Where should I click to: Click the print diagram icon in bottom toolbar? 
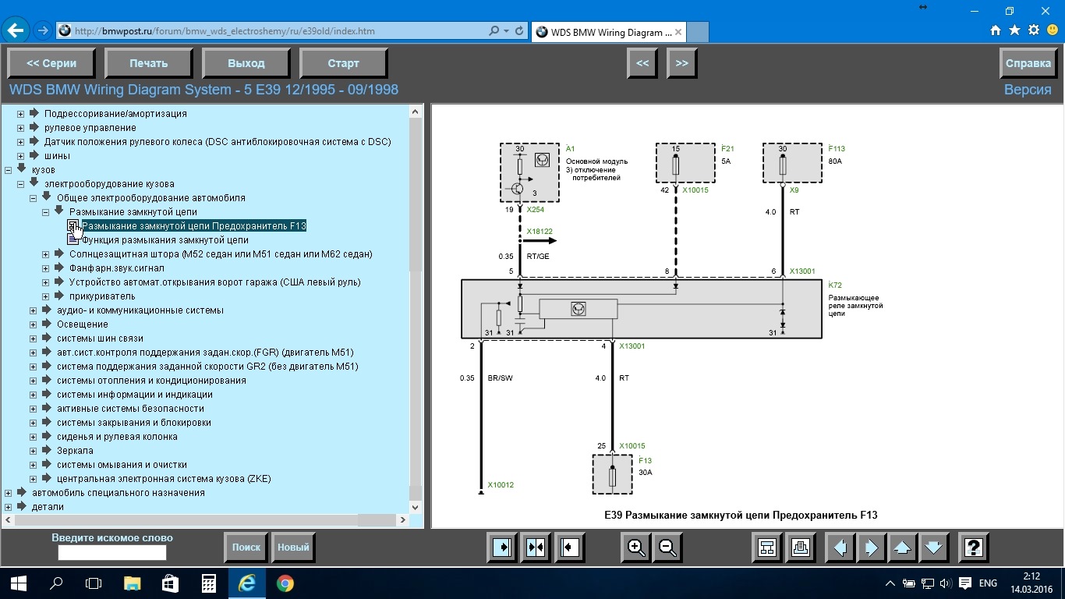800,548
